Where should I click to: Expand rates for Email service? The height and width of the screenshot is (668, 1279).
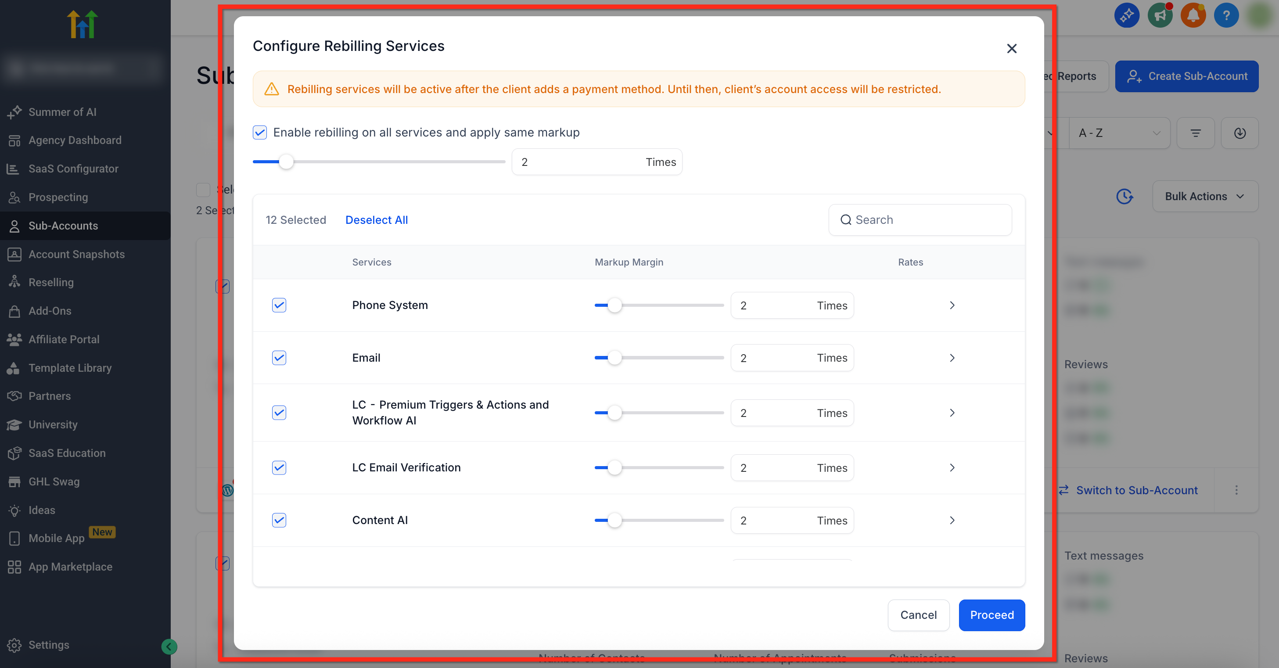click(x=952, y=358)
